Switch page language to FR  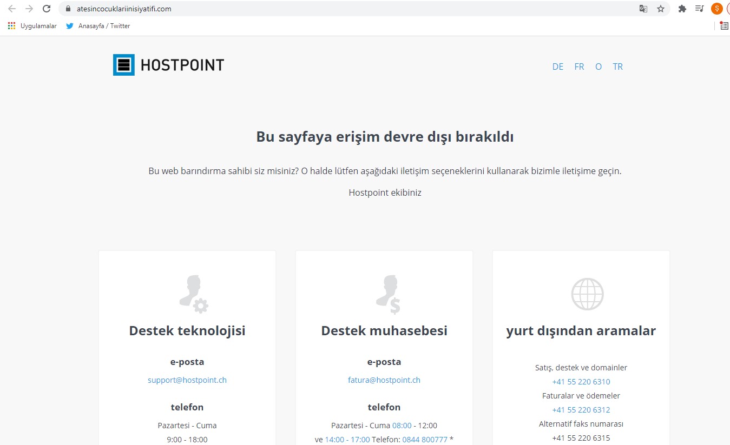pos(579,67)
